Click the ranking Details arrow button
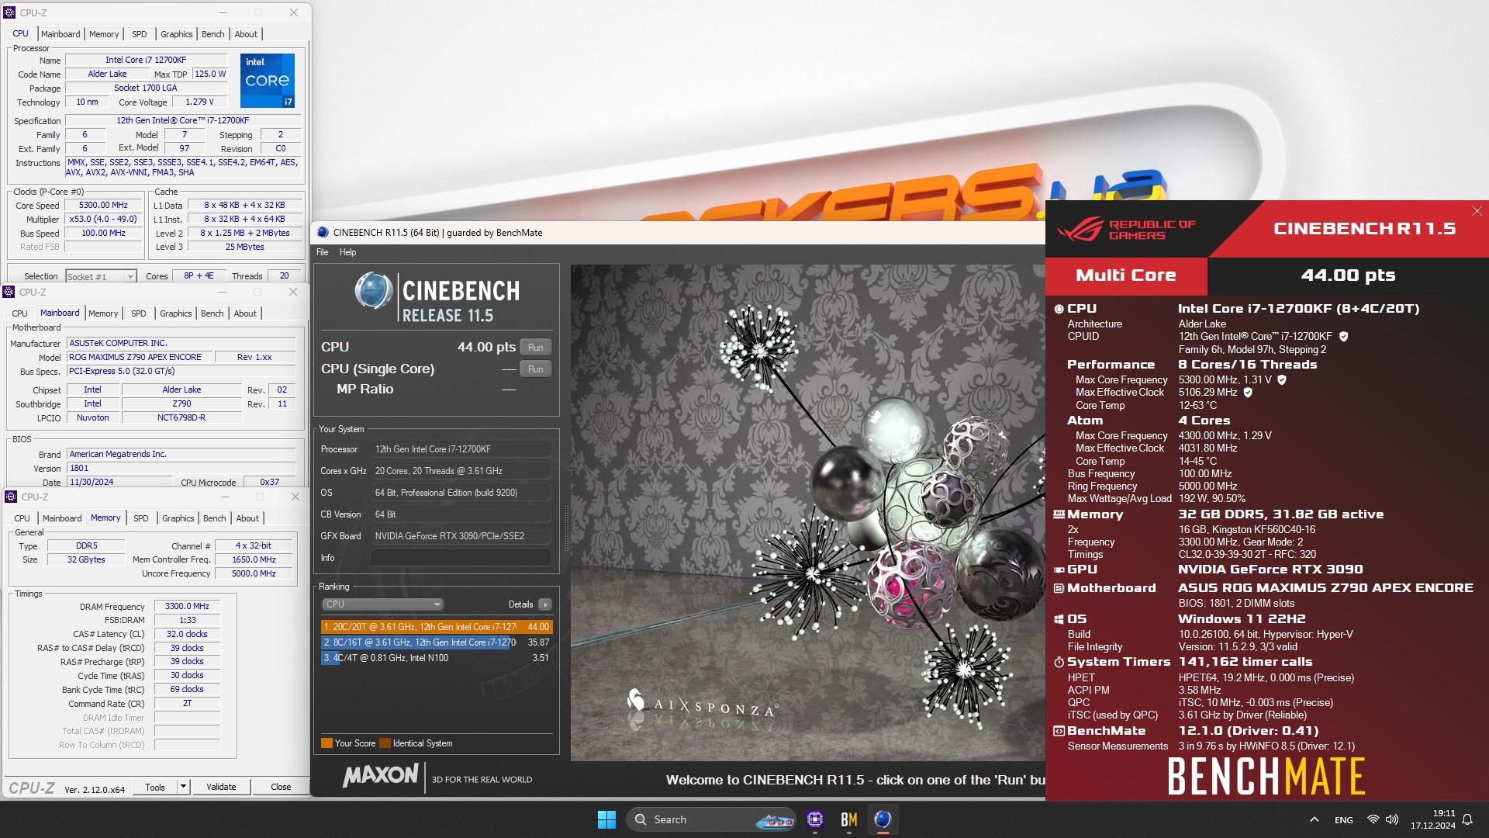Screen dimensions: 1489x838 click(544, 604)
